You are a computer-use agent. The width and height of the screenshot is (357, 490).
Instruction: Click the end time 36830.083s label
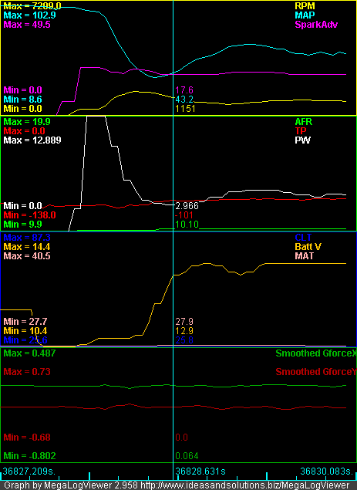pyautogui.click(x=327, y=471)
